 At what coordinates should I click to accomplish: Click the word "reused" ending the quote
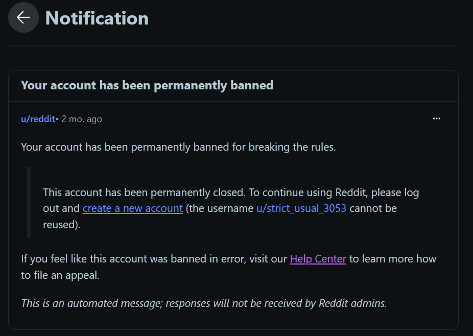60,224
